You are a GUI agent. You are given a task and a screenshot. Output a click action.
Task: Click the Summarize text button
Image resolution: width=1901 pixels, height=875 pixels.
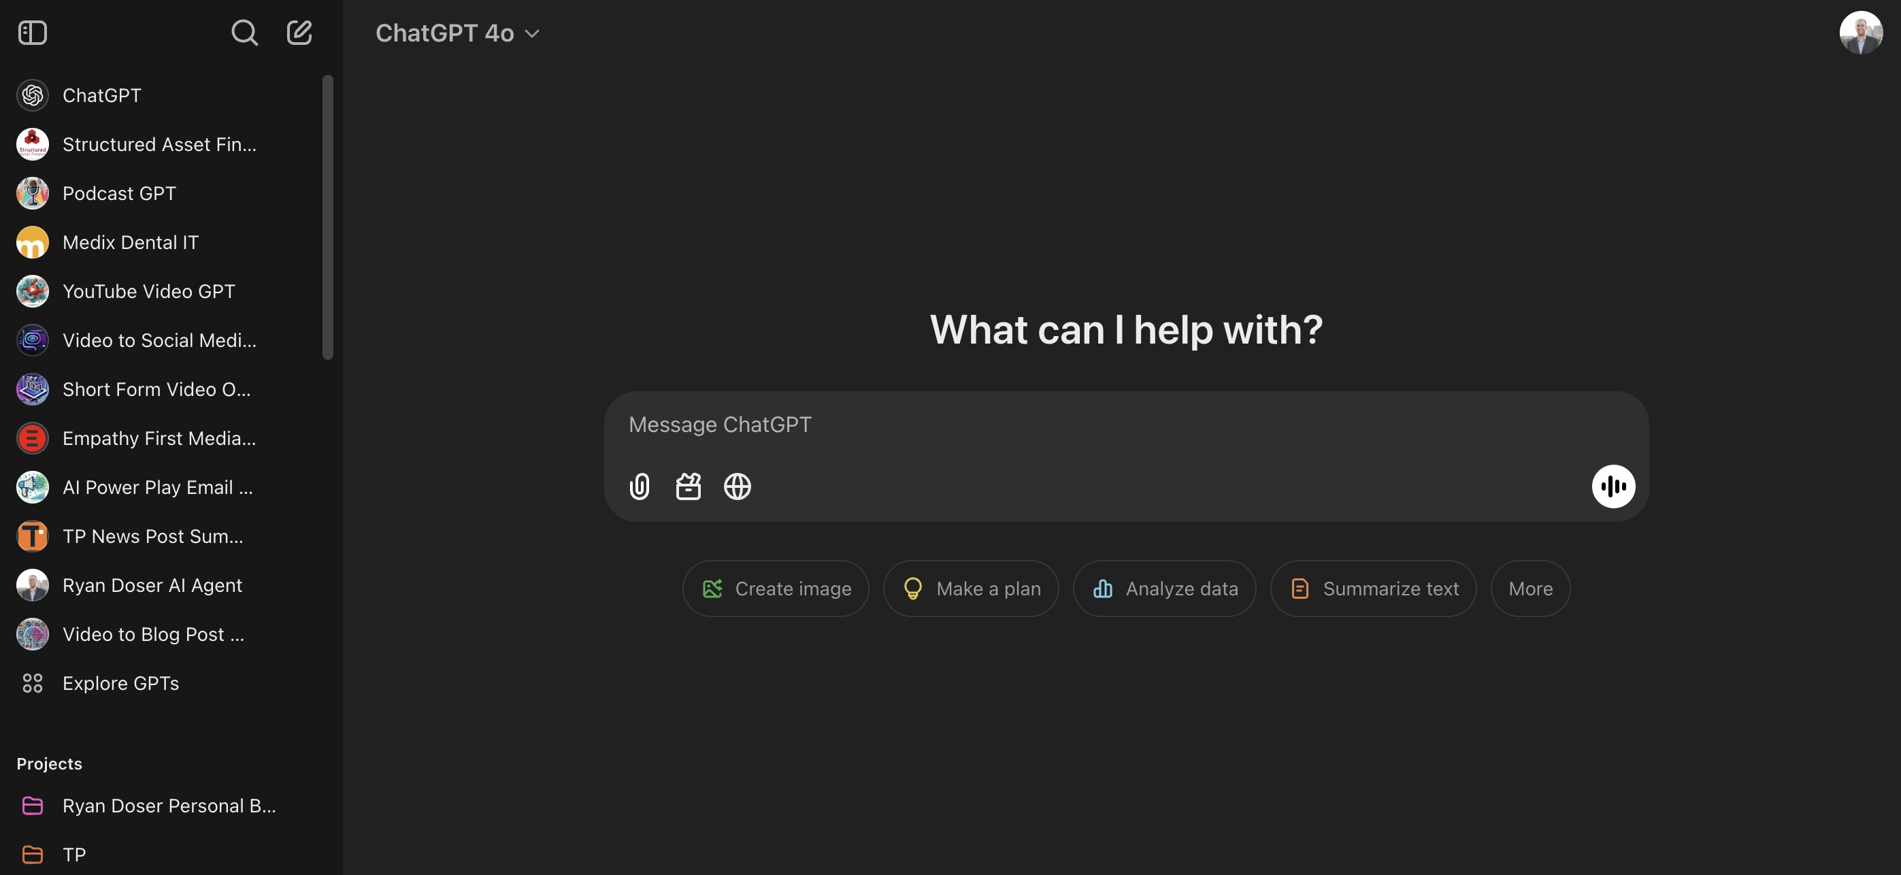1372,588
